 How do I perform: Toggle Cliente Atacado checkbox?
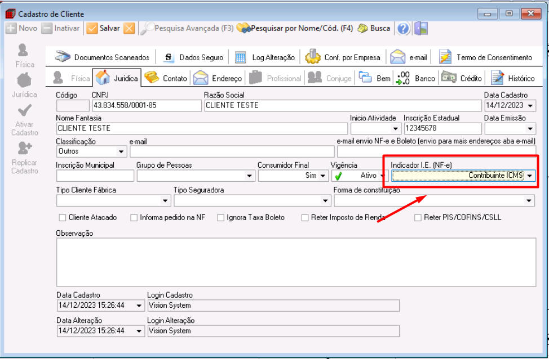point(63,218)
